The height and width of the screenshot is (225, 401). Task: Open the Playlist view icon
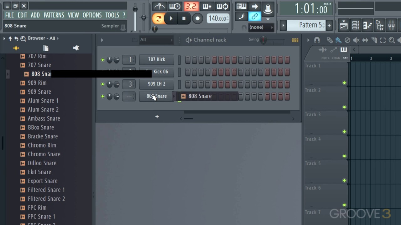pyautogui.click(x=344, y=25)
